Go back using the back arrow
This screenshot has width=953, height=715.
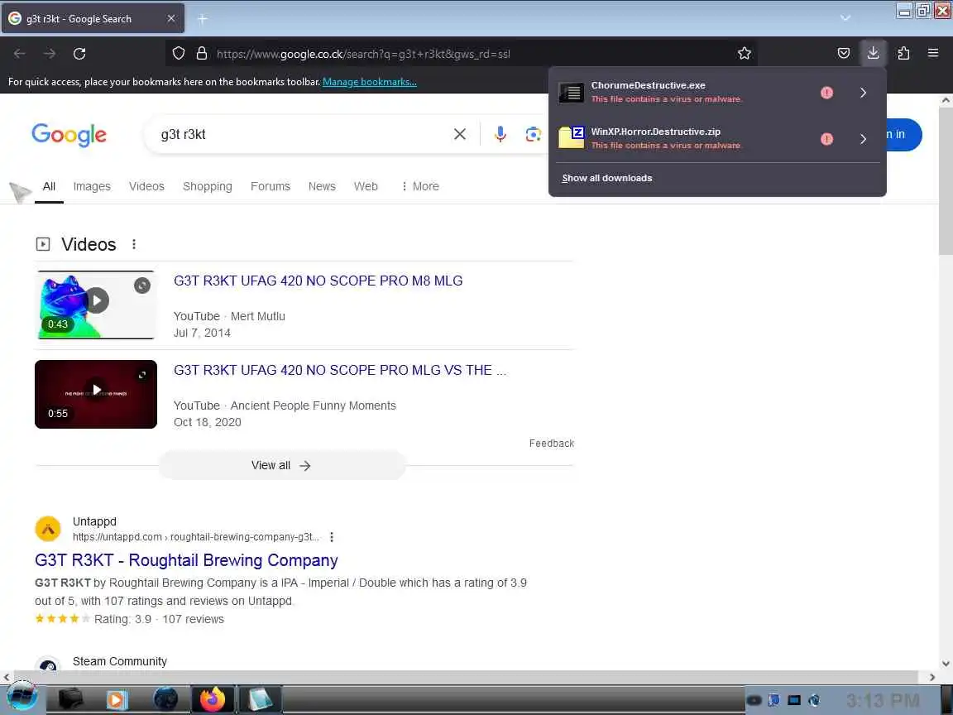[x=20, y=54]
